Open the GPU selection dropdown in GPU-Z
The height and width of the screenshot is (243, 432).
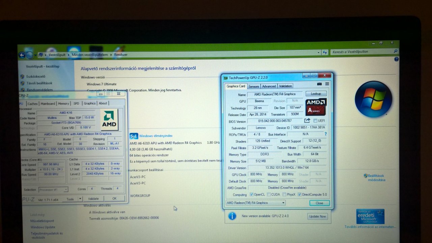click(255, 203)
